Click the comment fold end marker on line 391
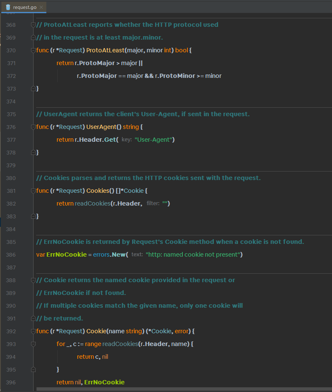This screenshot has height=392, width=332. [x=33, y=318]
